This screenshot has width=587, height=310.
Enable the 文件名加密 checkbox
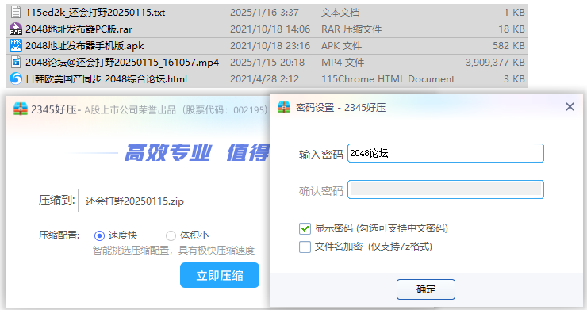[x=305, y=247]
